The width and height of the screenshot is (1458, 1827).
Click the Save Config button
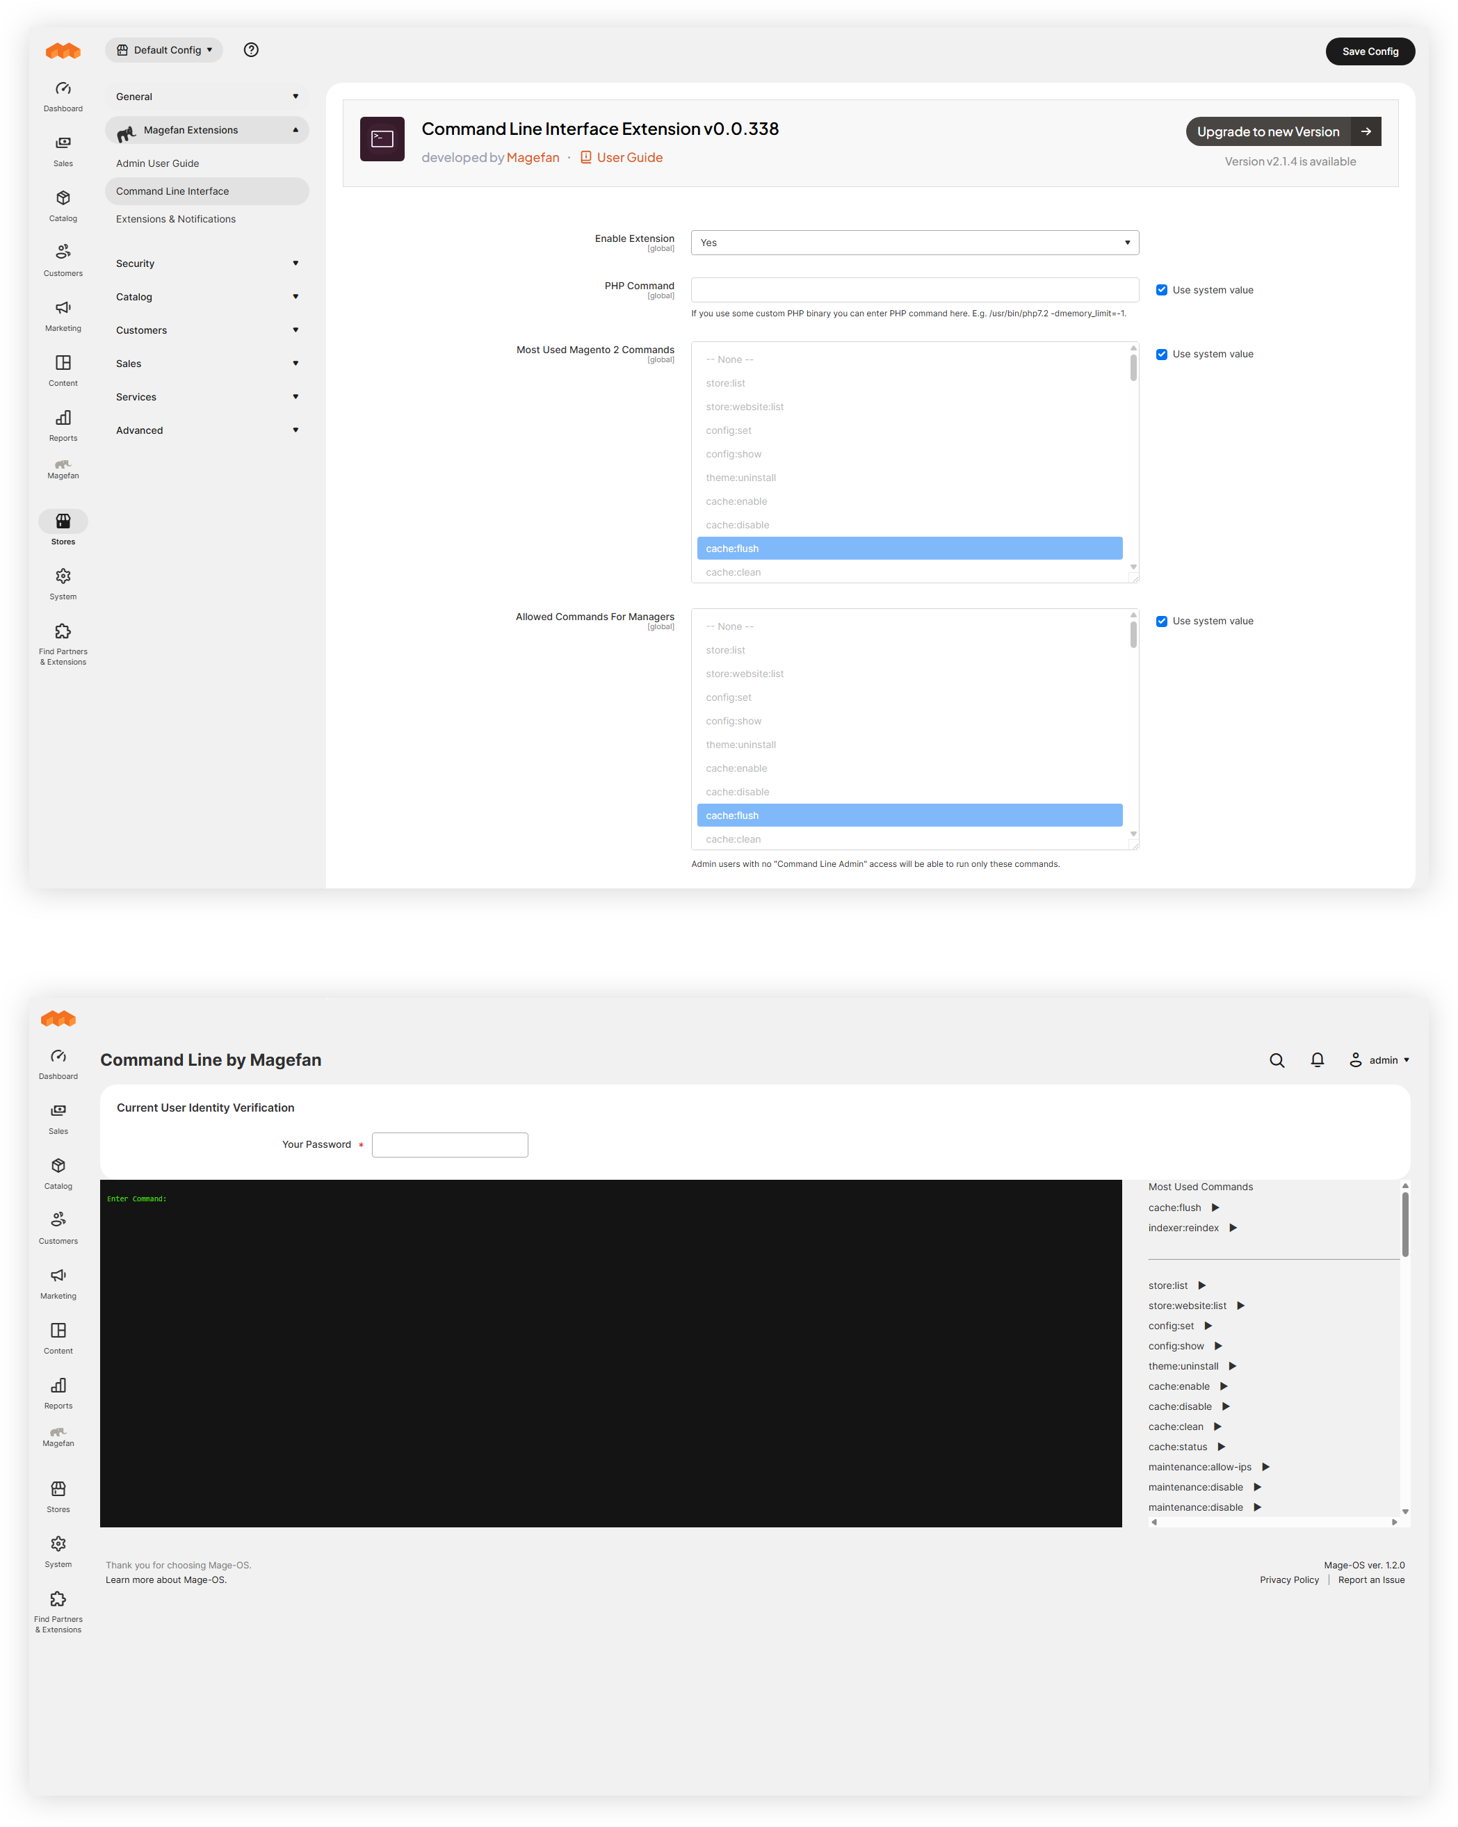(1370, 51)
